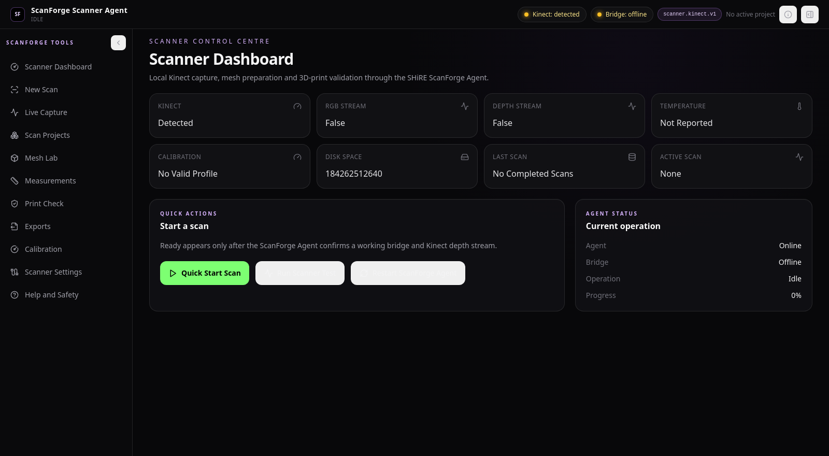Open the info button in the top bar
The width and height of the screenshot is (829, 456).
pyautogui.click(x=788, y=15)
